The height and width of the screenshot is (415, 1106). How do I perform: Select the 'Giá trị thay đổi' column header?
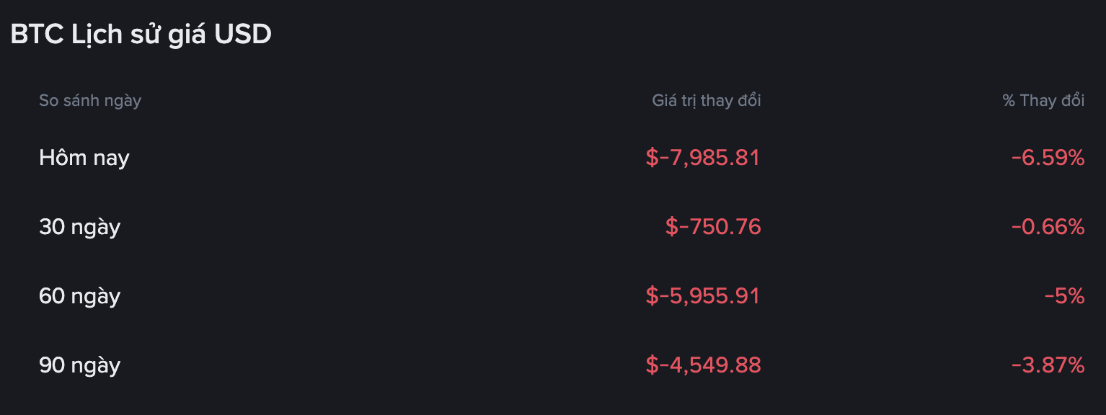(706, 101)
